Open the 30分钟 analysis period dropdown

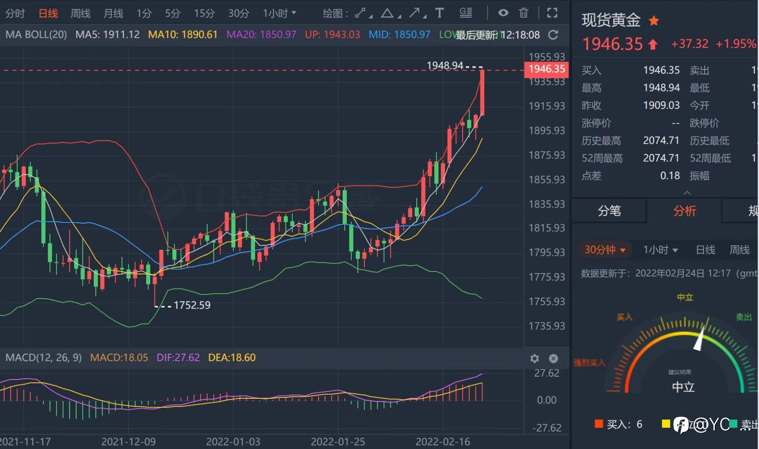click(x=605, y=250)
